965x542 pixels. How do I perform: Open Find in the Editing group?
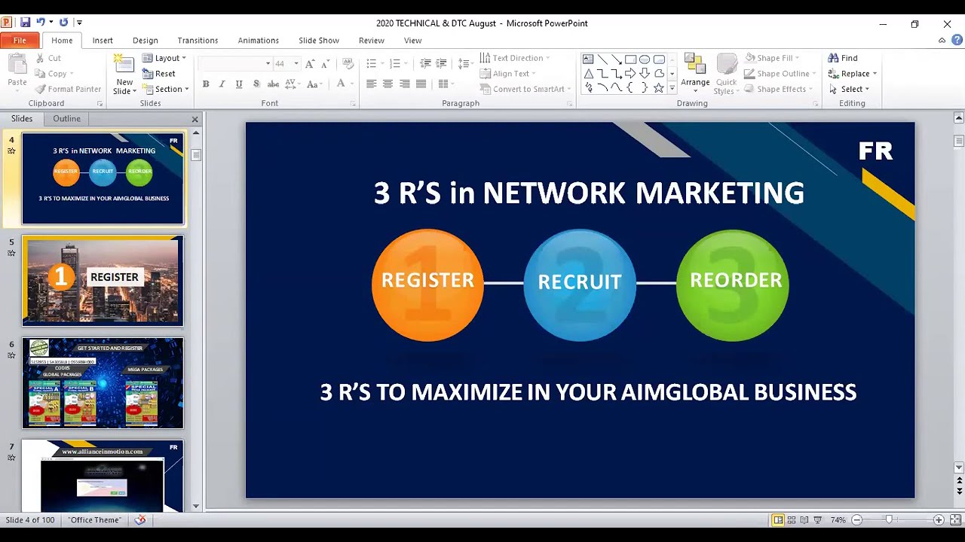pos(843,58)
